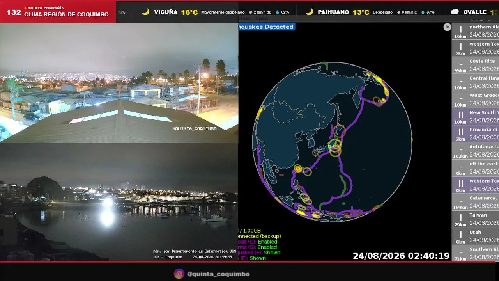Click the intensity mark in the Taiwan row

(460, 218)
